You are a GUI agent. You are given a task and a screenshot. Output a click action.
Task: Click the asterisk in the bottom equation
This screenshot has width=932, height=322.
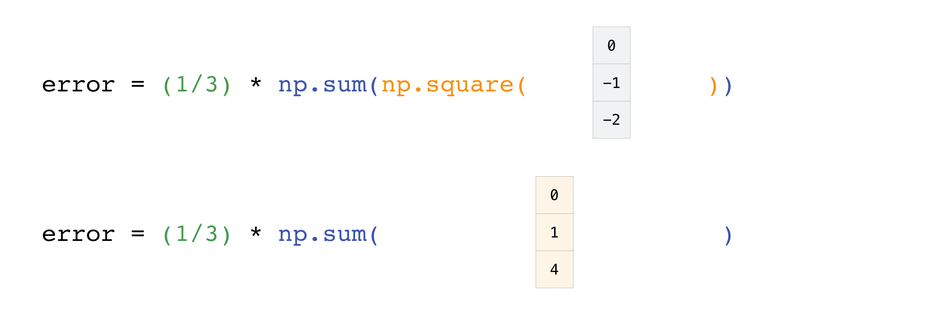(255, 233)
